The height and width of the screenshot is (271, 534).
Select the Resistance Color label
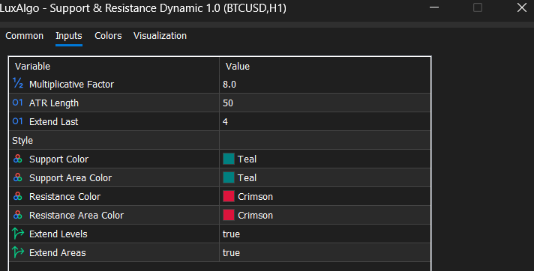[x=64, y=197]
